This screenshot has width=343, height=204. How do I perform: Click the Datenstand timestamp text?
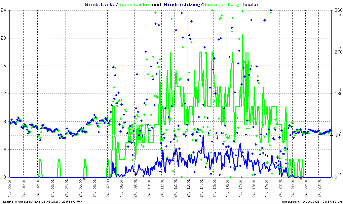click(312, 202)
